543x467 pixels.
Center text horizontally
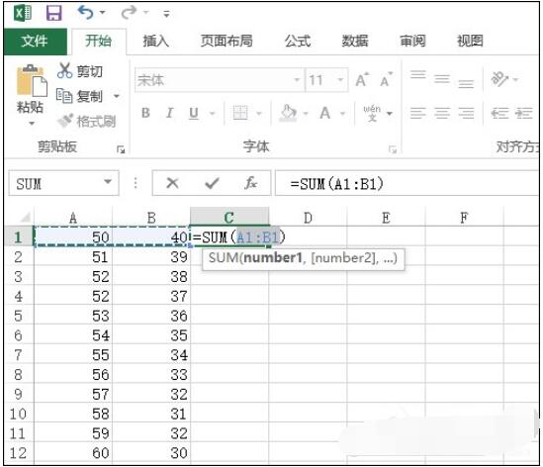442,113
